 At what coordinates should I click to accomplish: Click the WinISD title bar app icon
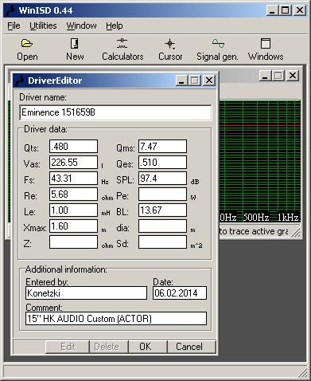click(10, 10)
